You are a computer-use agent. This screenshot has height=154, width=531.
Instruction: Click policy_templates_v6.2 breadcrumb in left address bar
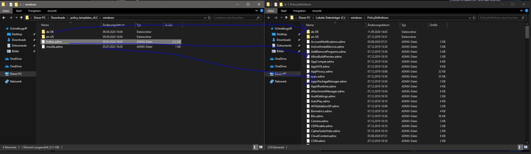[84, 18]
